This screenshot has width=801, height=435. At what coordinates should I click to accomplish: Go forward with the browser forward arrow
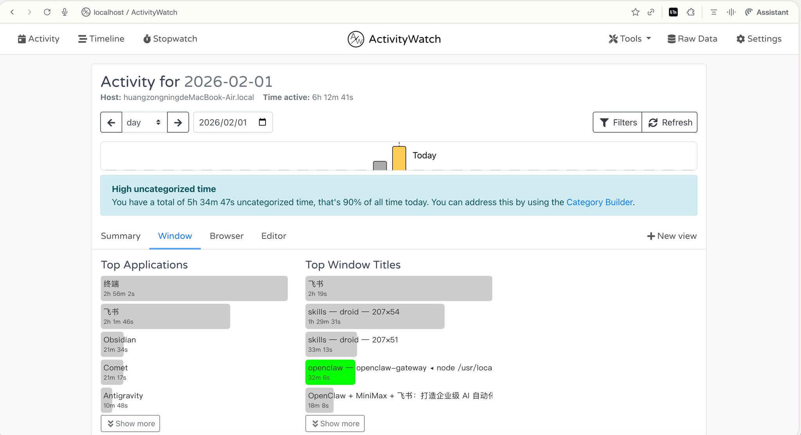click(x=29, y=12)
